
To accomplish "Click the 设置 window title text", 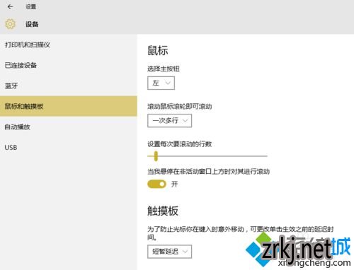I will [31, 7].
